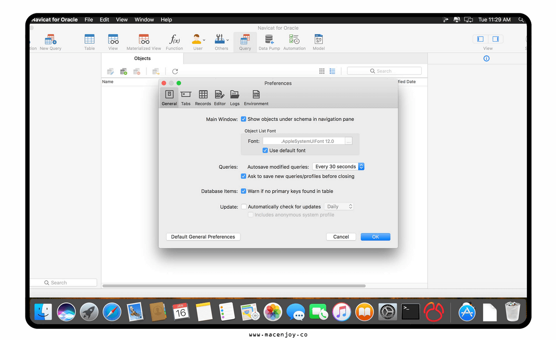
Task: Open Terminal from the Dock
Action: (x=411, y=312)
